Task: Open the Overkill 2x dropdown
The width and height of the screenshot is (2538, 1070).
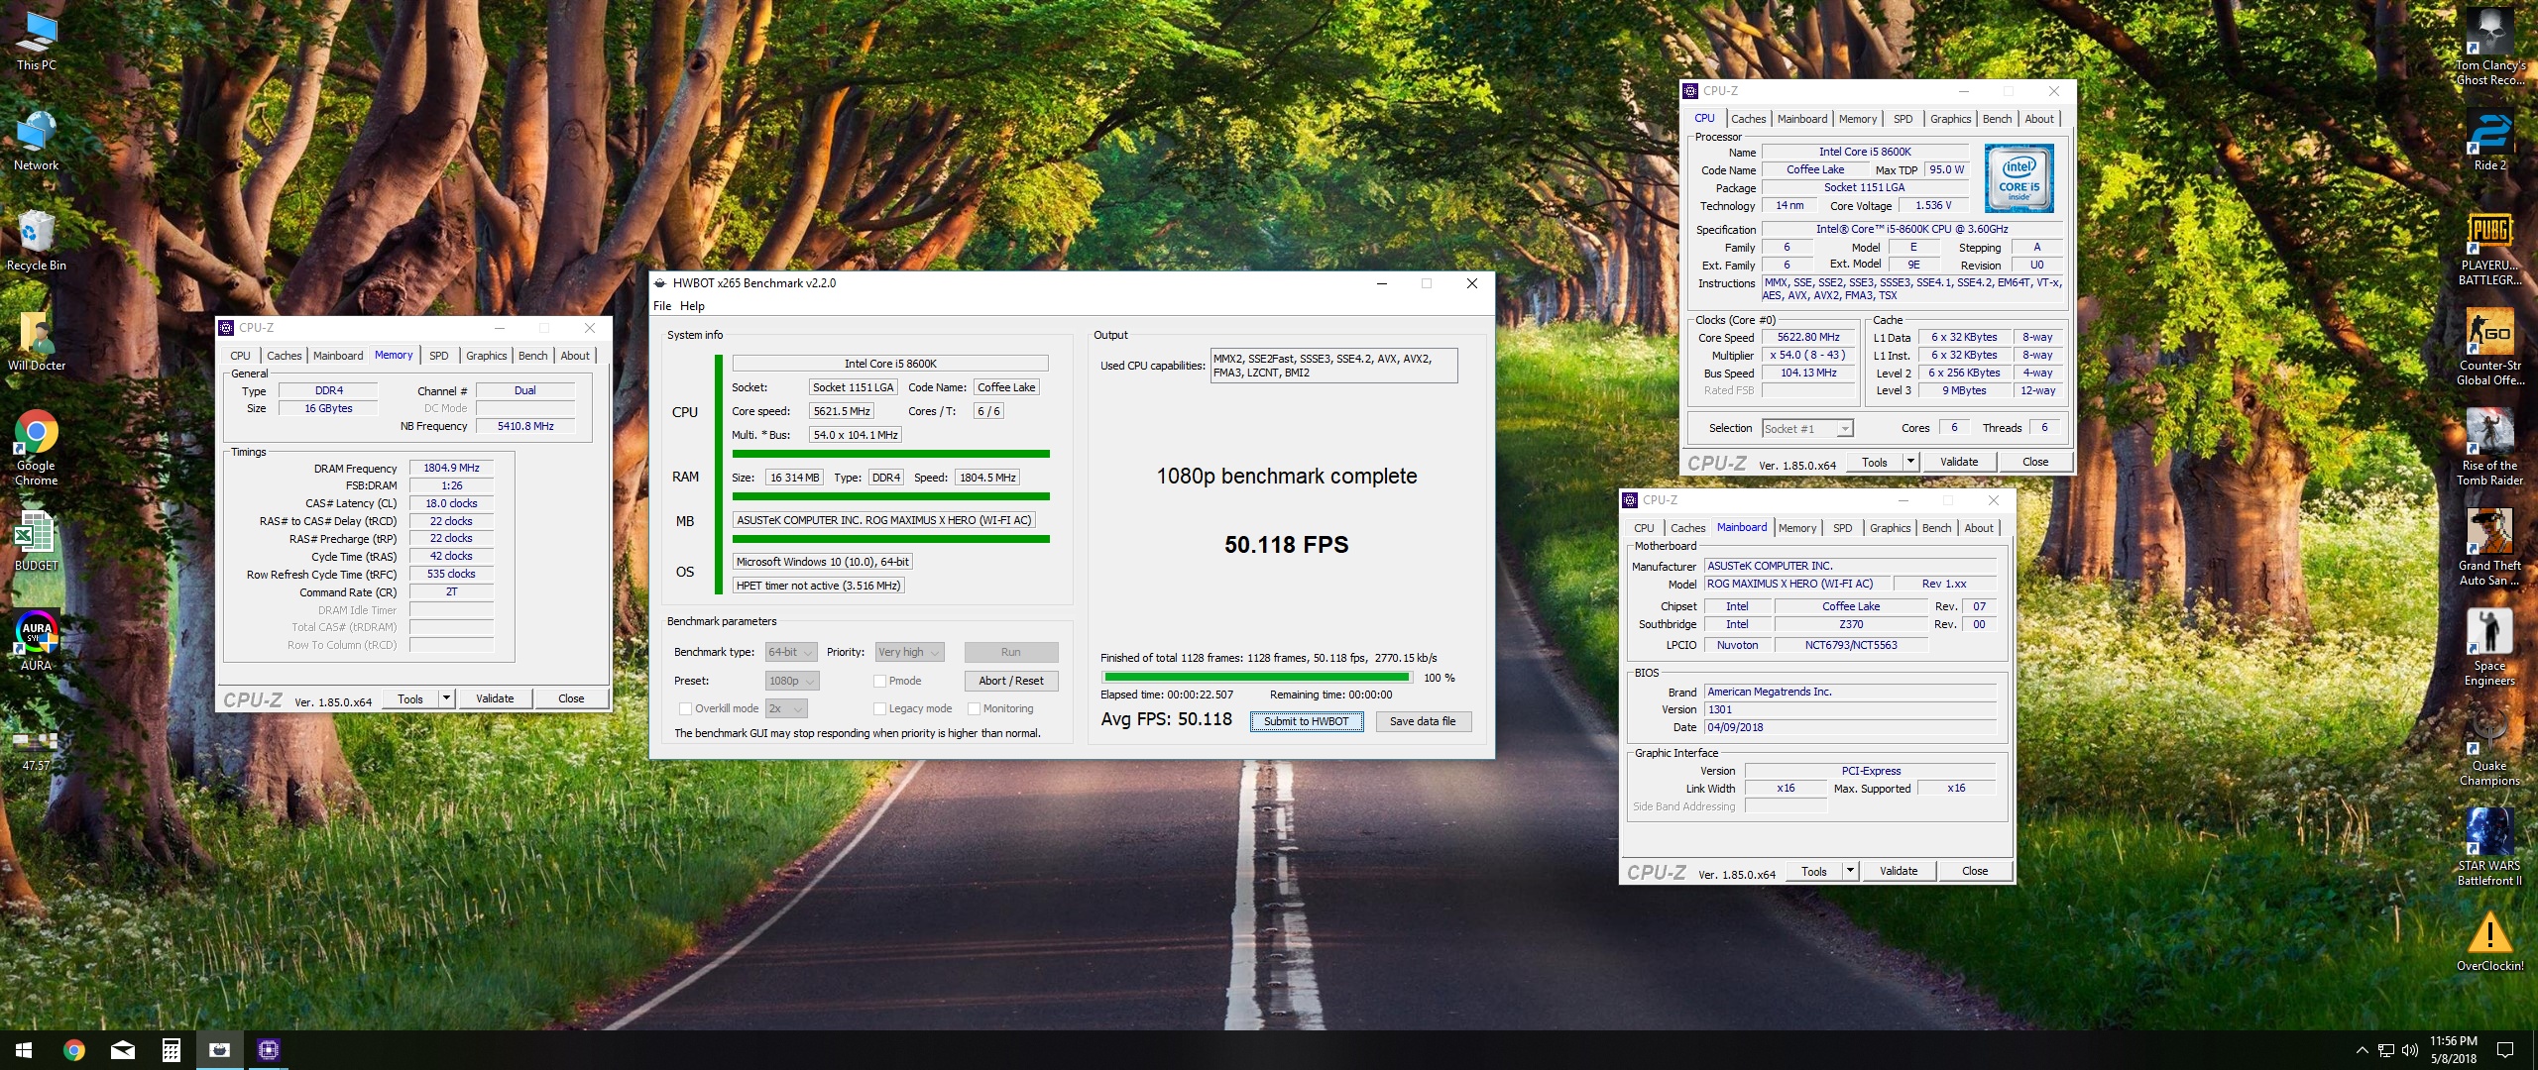Action: (x=786, y=708)
